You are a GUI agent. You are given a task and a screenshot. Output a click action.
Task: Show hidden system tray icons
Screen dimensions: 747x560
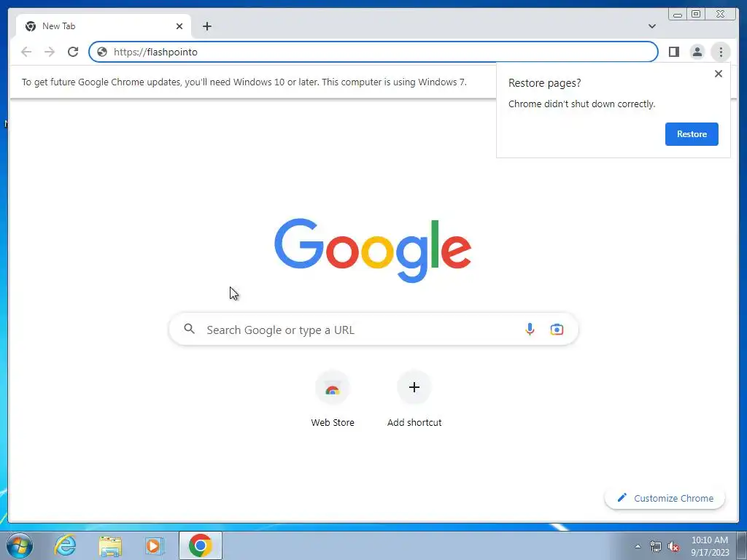(x=638, y=546)
